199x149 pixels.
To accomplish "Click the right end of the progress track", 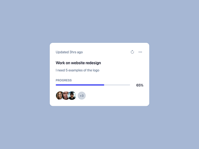I will coord(129,85).
